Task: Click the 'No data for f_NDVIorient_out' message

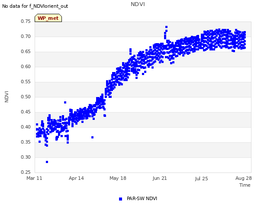Action: (35, 6)
